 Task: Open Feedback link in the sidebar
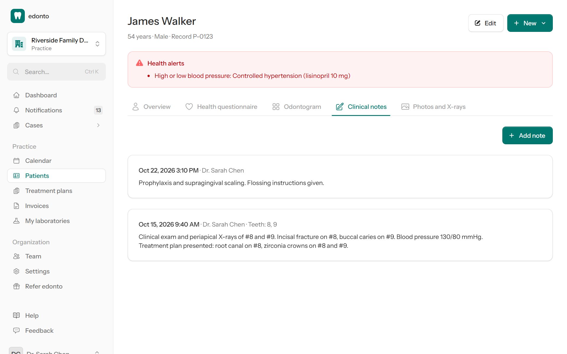[56, 331]
